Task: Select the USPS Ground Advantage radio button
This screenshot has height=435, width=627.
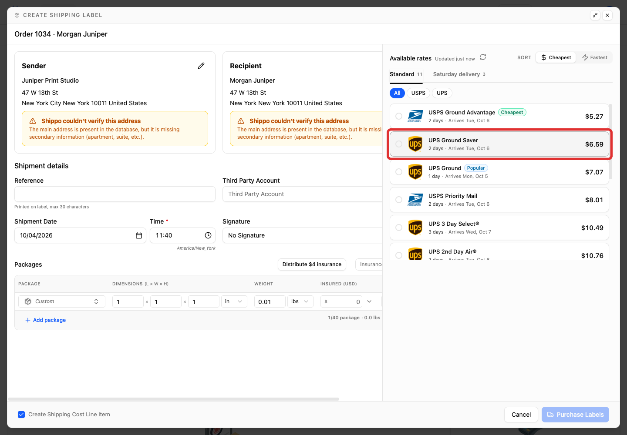Action: click(399, 116)
